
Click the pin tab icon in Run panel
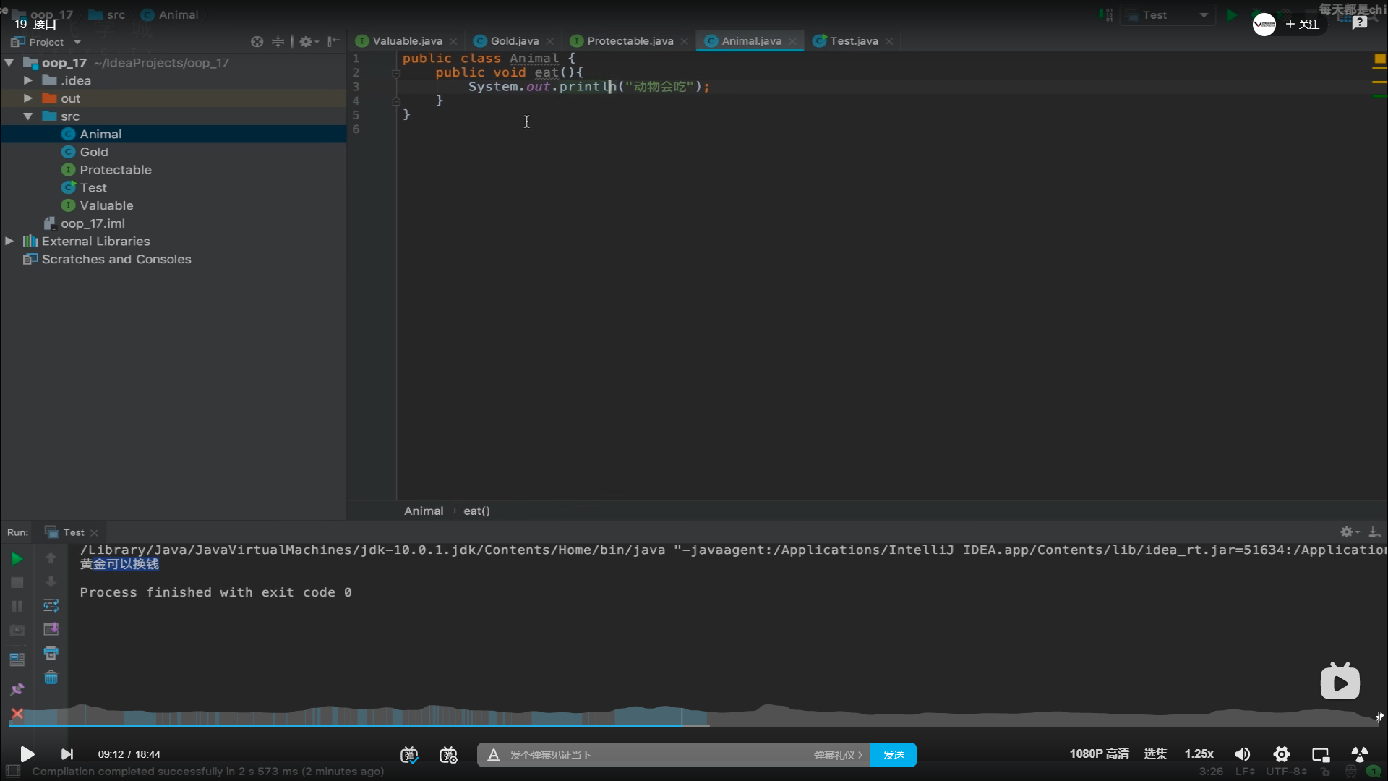(17, 689)
